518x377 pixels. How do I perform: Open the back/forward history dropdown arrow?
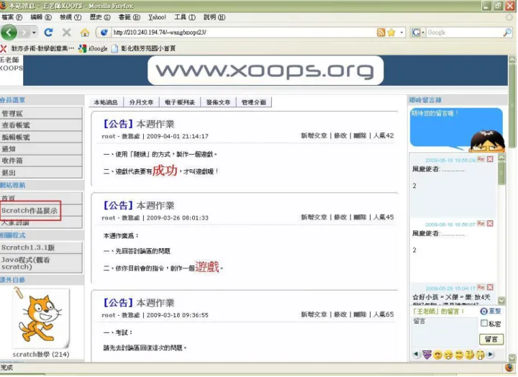click(x=34, y=32)
